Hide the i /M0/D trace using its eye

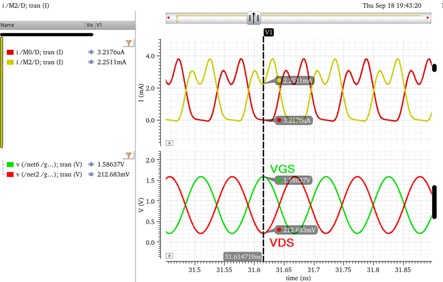(x=91, y=52)
